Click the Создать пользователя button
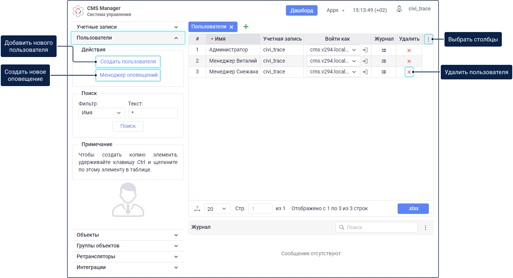 click(x=128, y=61)
